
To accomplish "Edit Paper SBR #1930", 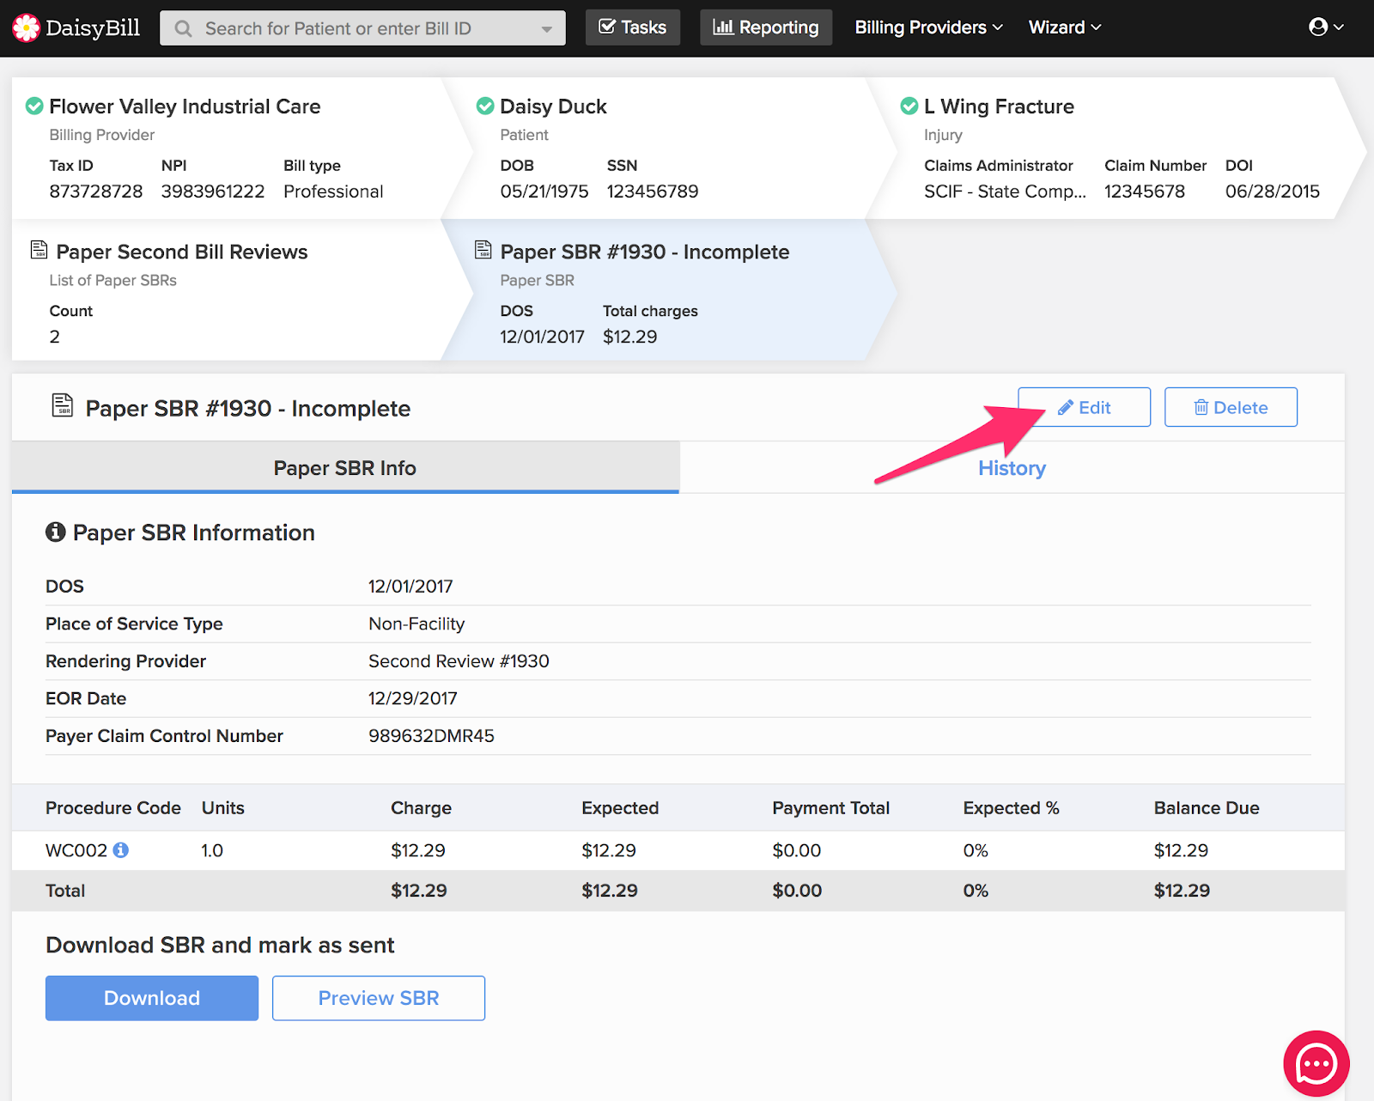I will [x=1084, y=407].
